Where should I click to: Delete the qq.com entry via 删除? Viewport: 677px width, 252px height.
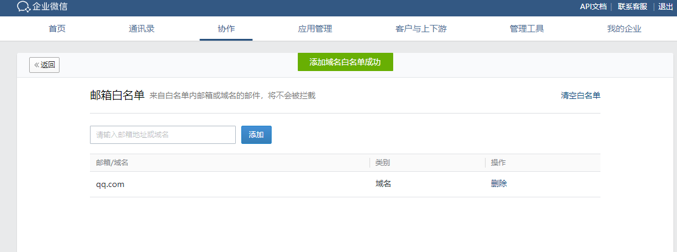point(499,184)
